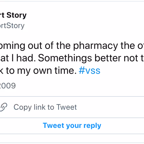Click the words out of in the tweet
The image size is (144, 144).
(x=41, y=46)
